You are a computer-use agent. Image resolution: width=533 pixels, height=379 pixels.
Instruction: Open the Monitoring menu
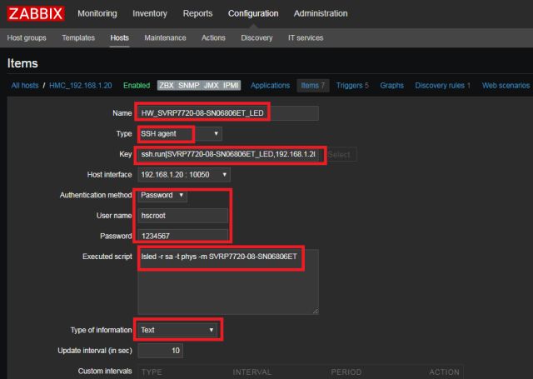click(97, 13)
